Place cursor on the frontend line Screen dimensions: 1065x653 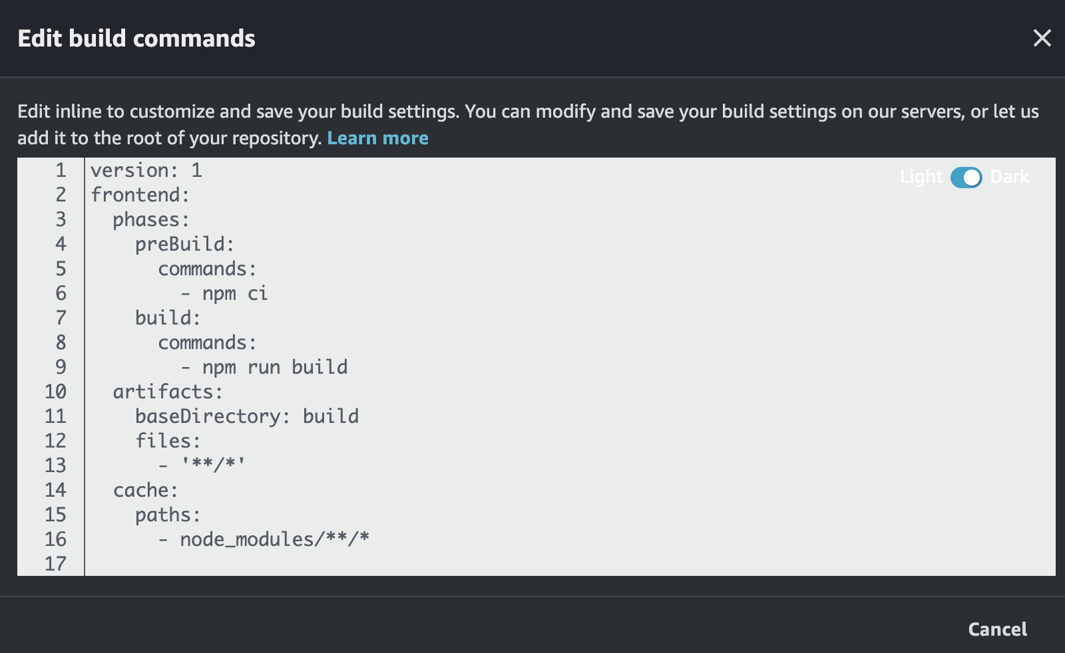click(139, 195)
